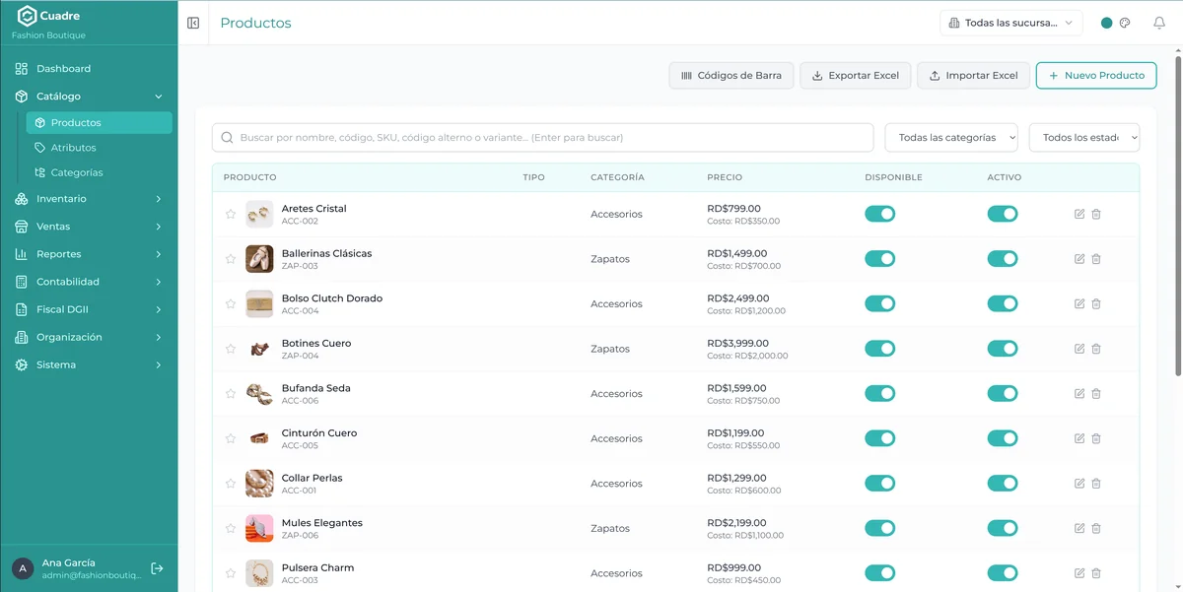Turn off Disponible for Mules Elegantes

click(x=880, y=528)
